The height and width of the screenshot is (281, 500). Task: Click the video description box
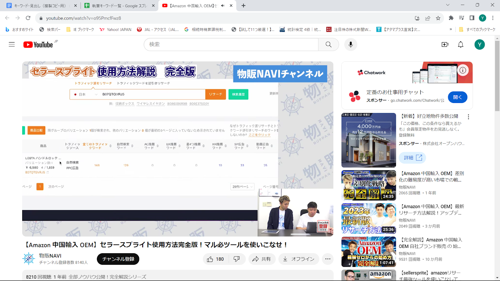177,275
